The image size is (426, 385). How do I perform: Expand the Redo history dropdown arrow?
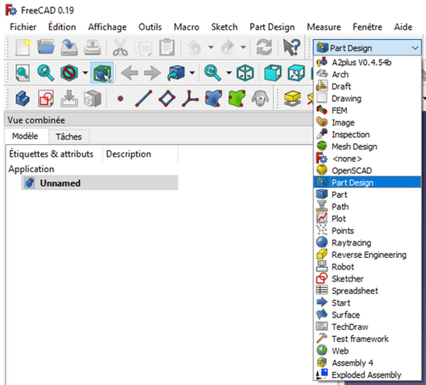243,47
